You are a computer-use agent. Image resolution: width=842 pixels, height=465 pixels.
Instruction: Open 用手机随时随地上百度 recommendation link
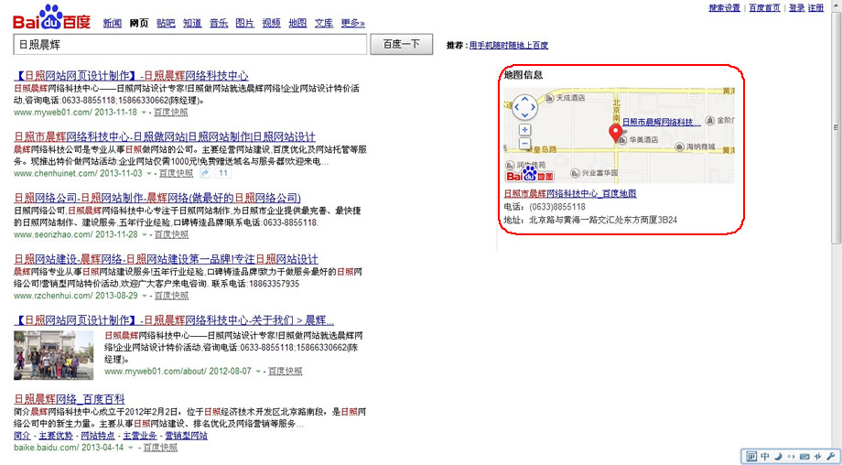[509, 46]
